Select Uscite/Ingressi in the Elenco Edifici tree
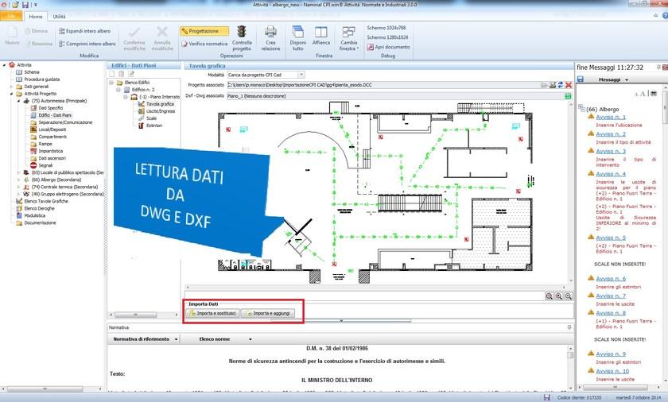This screenshot has height=402, width=668. tap(161, 111)
